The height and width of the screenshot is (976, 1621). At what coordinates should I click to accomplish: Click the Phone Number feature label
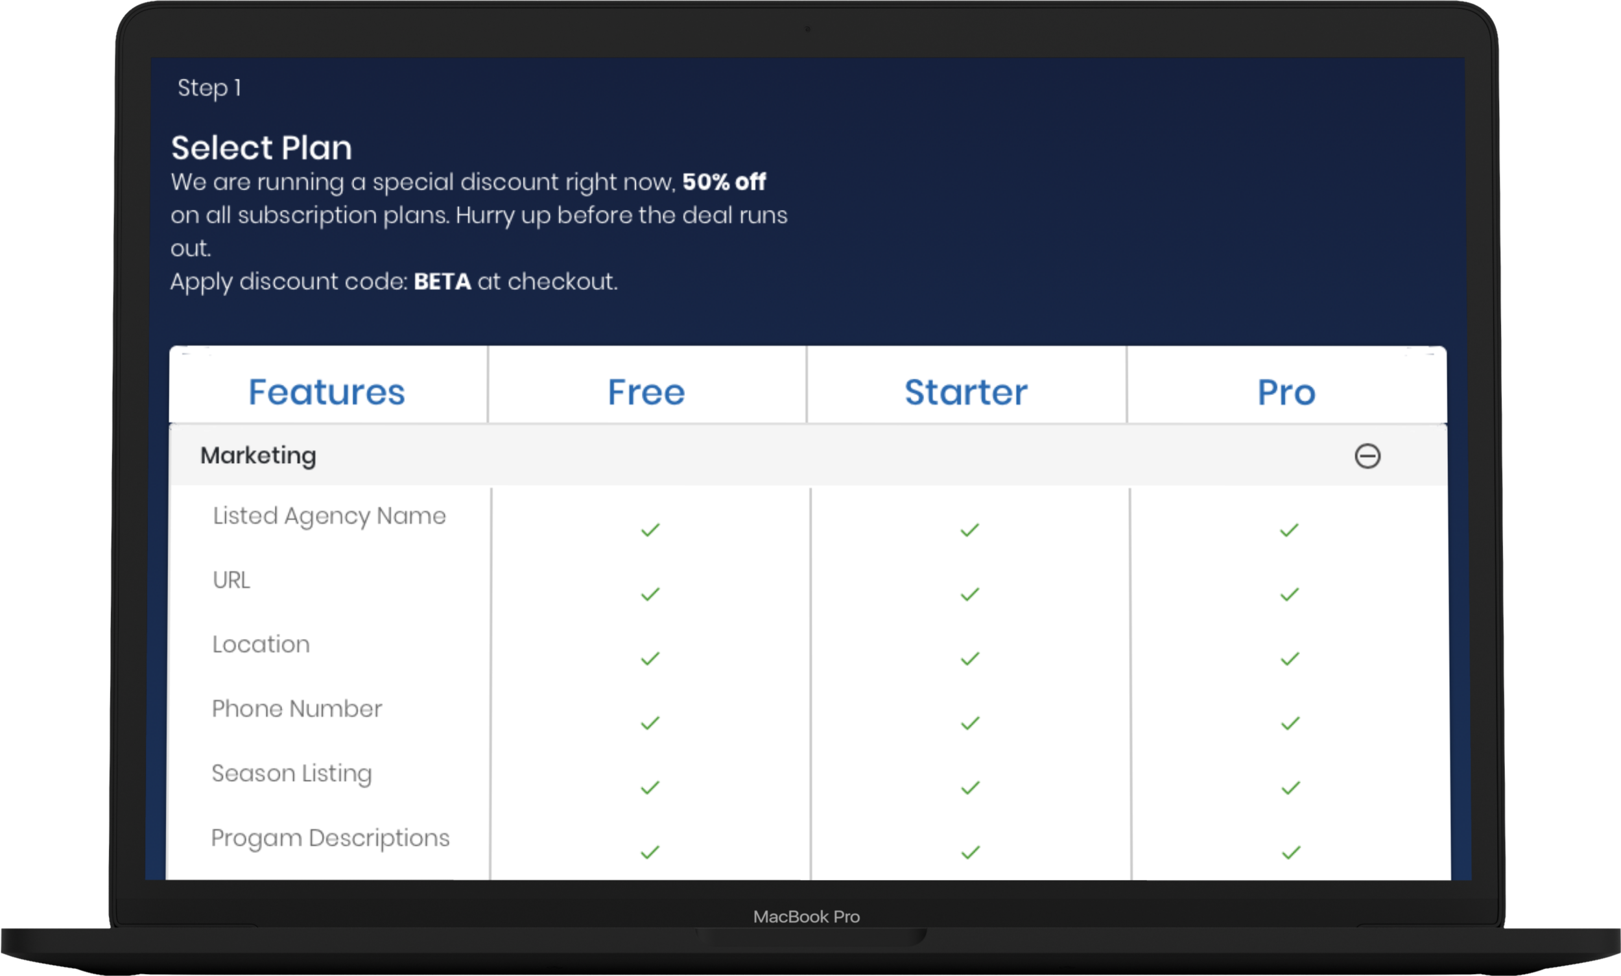coord(296,708)
